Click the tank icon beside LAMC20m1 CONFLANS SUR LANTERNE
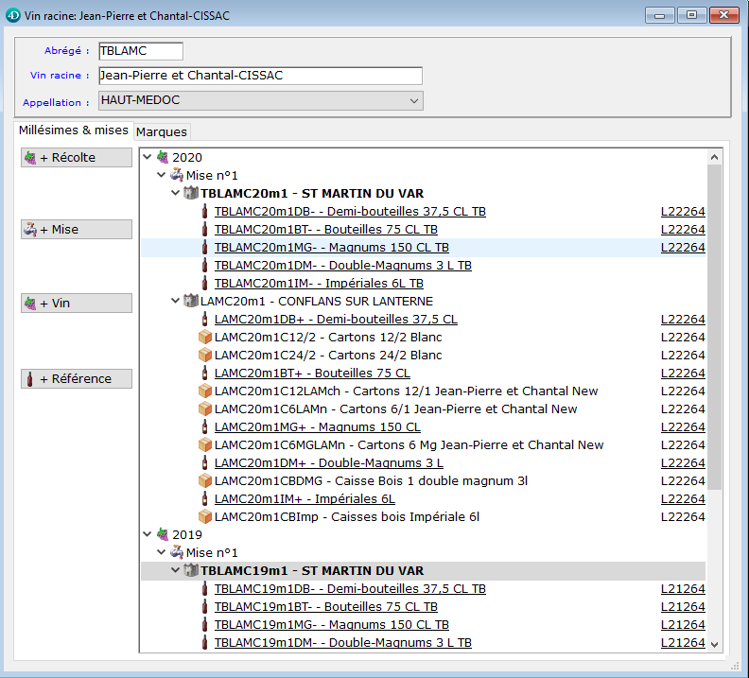Viewport: 749px width, 678px height. (190, 302)
